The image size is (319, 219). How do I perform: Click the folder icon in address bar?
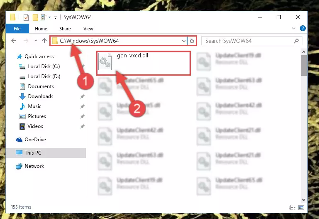(55, 41)
